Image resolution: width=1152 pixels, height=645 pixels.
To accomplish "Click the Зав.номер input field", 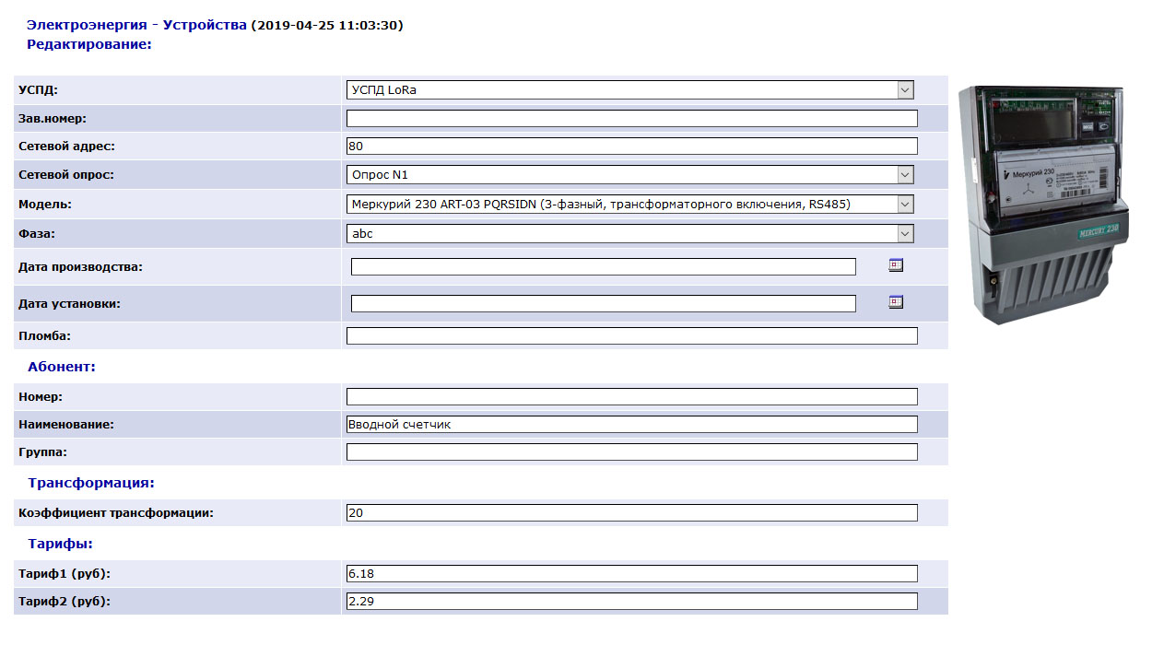I will (x=631, y=118).
